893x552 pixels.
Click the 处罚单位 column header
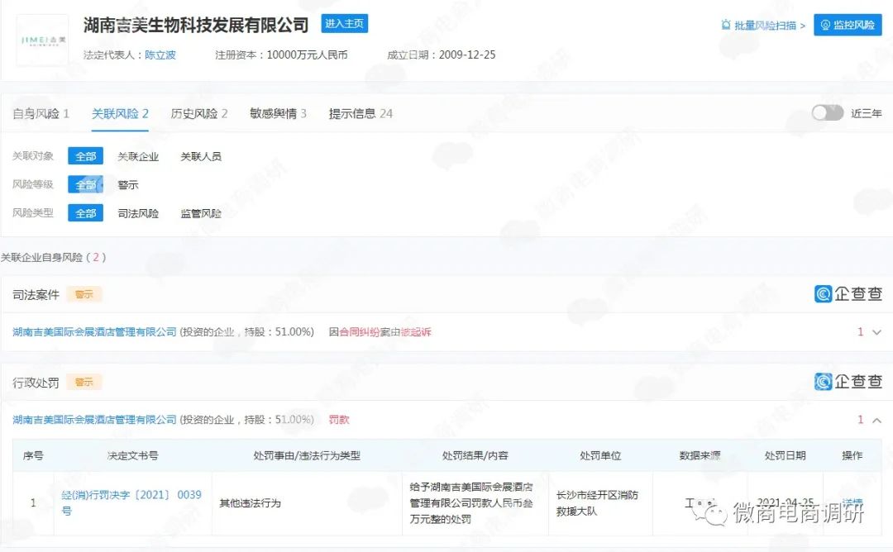click(600, 455)
